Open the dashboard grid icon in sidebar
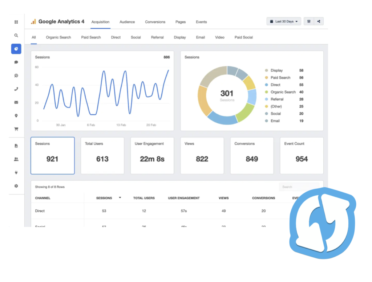This screenshot has width=372, height=282. click(x=16, y=22)
